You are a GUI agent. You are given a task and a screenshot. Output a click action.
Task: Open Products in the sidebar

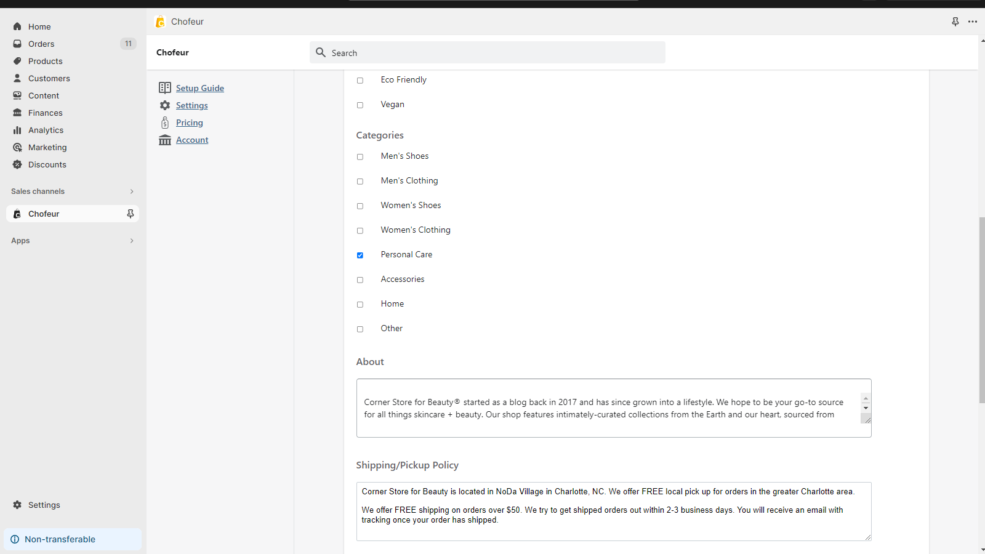pos(46,61)
